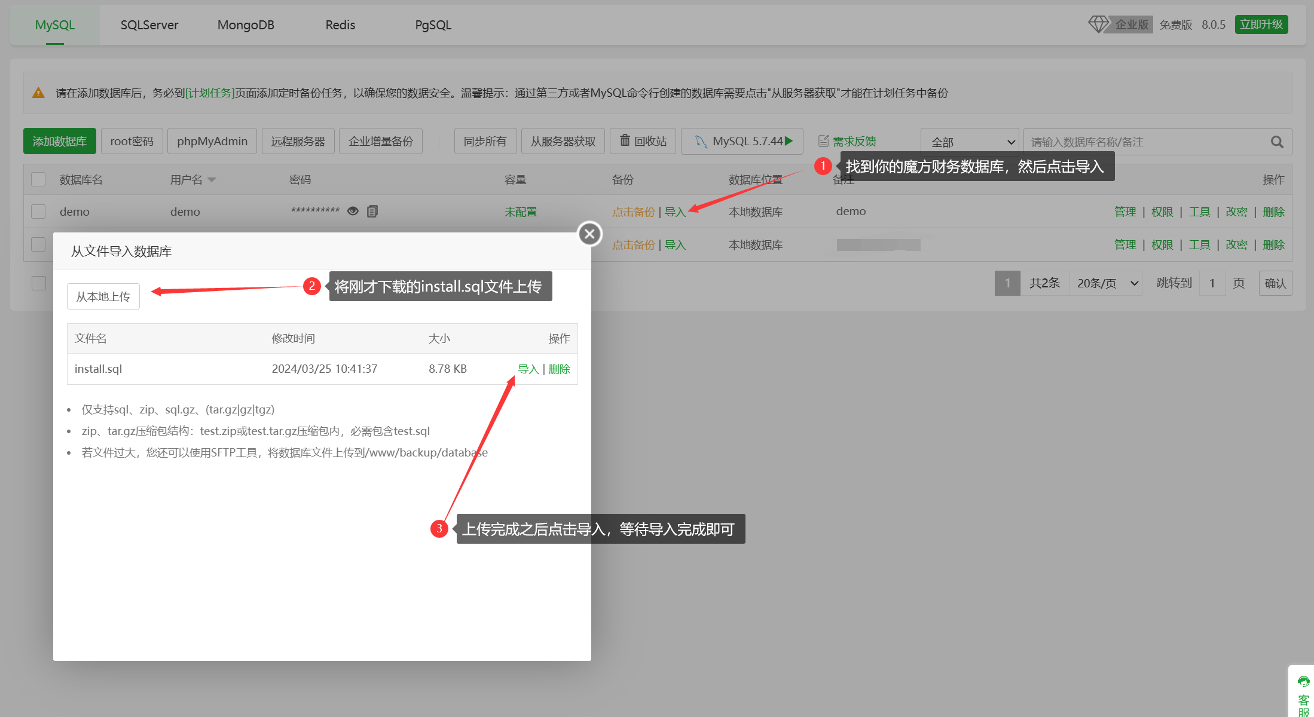Open phpMyAdmin
The width and height of the screenshot is (1314, 717).
point(212,141)
